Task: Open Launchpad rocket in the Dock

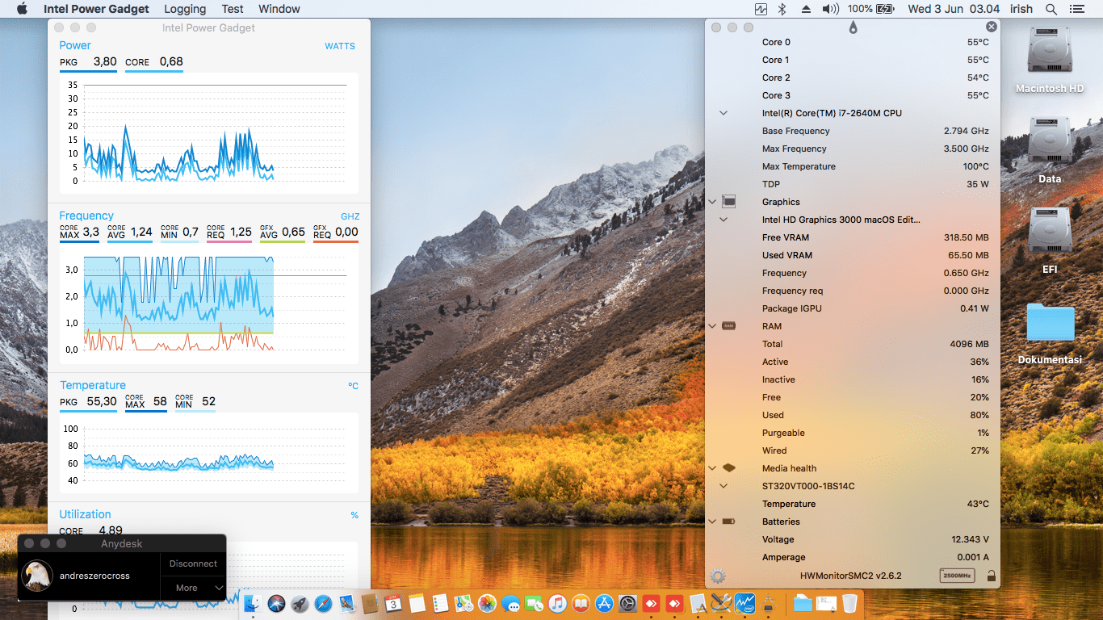Action: coord(300,603)
